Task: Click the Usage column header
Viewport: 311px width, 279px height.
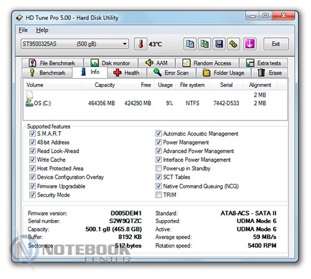Action: (165, 85)
